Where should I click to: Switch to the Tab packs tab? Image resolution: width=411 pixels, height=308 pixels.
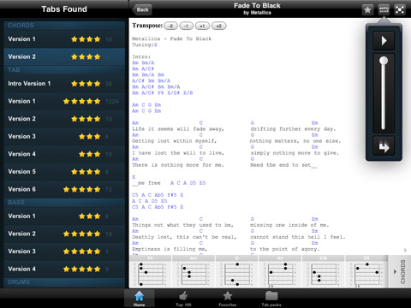(271, 299)
